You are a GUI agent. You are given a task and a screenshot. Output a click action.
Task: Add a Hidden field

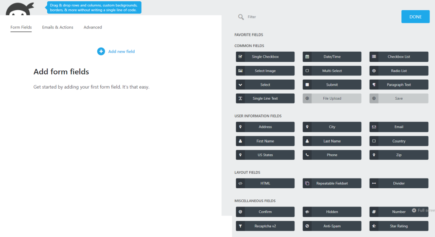(x=332, y=212)
